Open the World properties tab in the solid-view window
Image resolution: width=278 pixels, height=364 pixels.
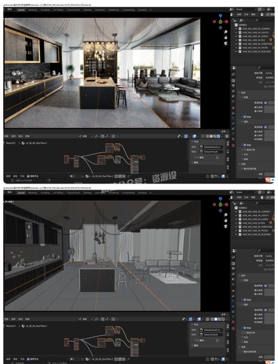[233, 284]
